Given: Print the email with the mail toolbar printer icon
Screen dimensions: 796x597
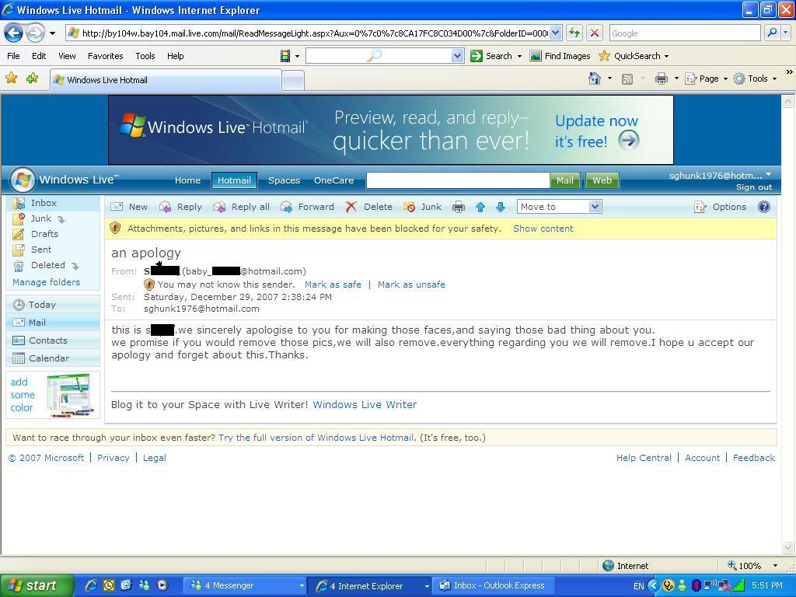Looking at the screenshot, I should pos(459,207).
